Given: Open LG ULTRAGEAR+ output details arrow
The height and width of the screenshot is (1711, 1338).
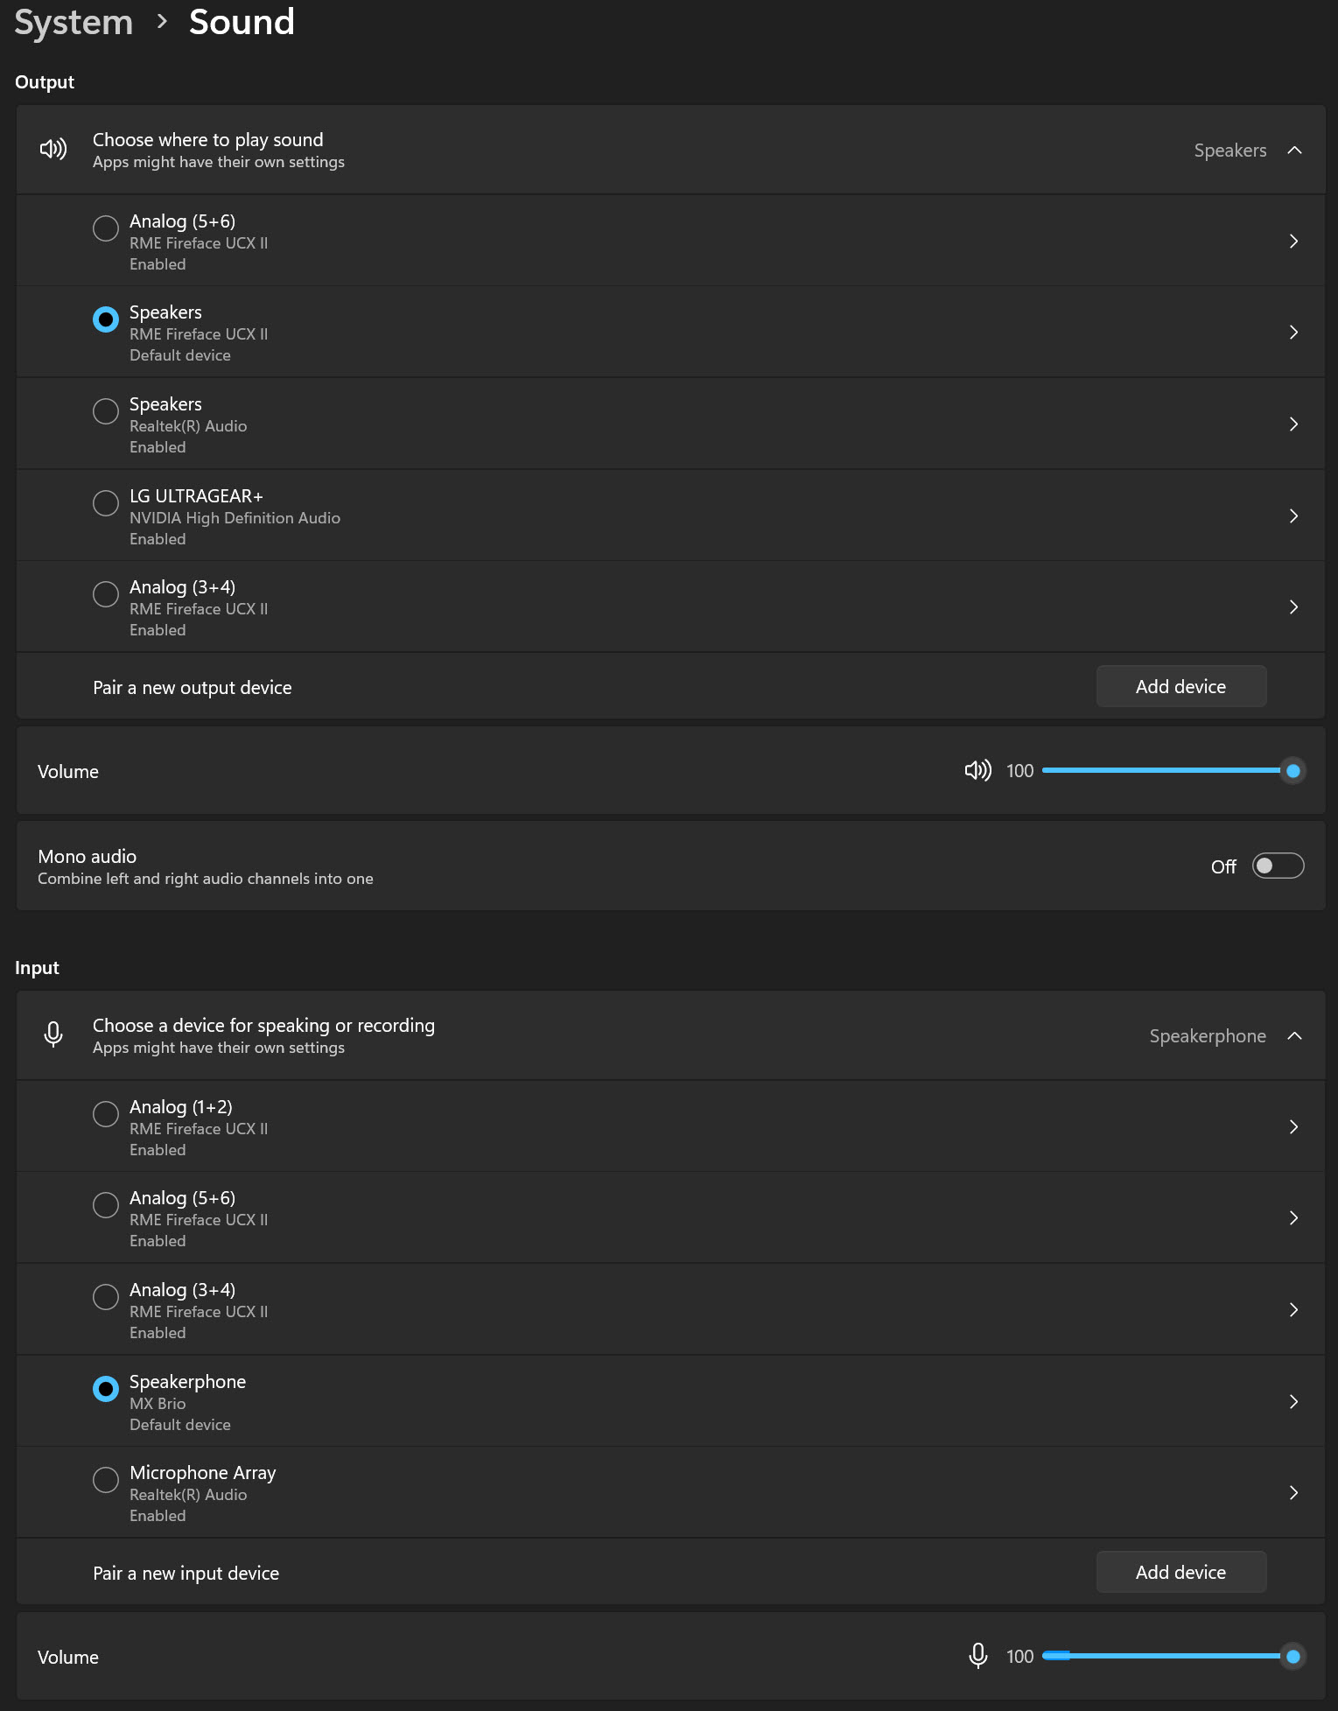Looking at the screenshot, I should (x=1293, y=515).
